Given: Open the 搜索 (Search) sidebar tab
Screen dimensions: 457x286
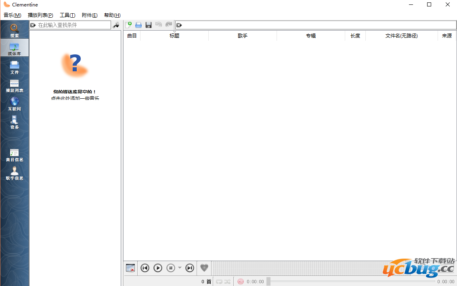Looking at the screenshot, I should [x=15, y=31].
